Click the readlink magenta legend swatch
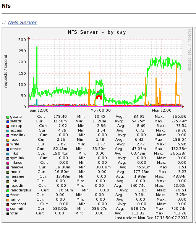The width and height of the screenshot is (196, 229). pos(8,135)
